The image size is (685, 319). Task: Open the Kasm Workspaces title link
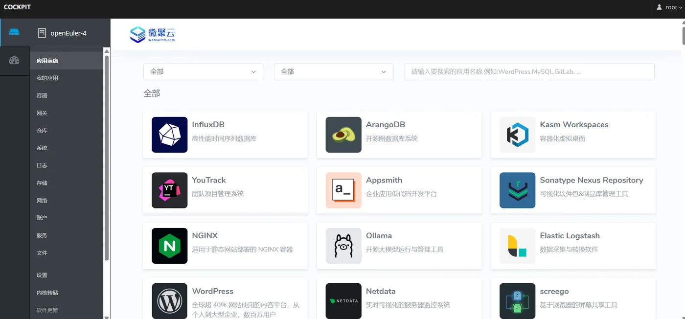point(574,125)
